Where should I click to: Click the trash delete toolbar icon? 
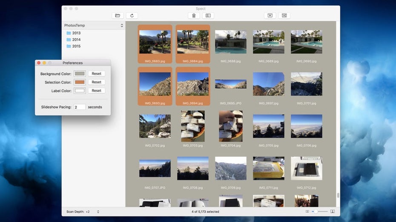coord(194,16)
